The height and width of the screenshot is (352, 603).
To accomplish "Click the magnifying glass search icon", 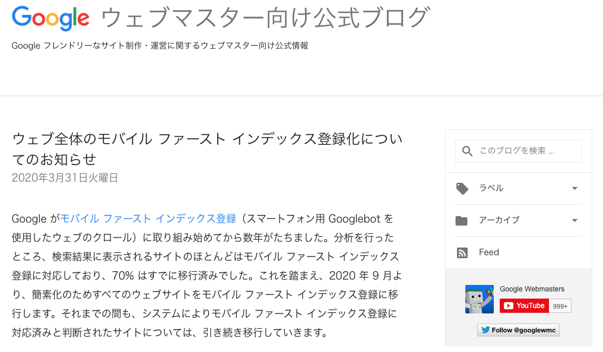I will (x=467, y=151).
